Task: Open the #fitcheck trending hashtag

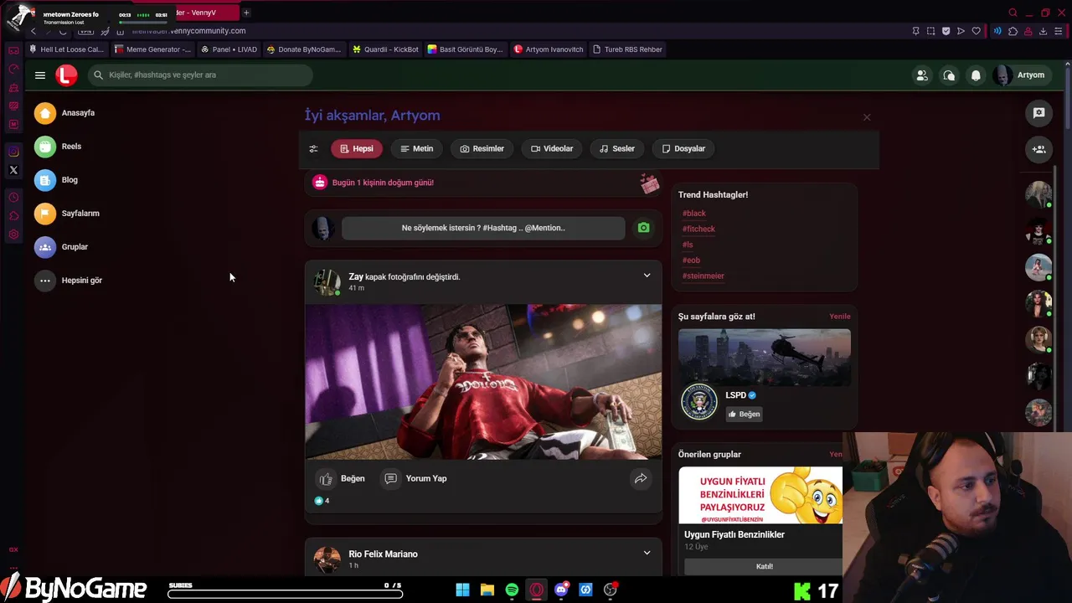Action: pyautogui.click(x=698, y=229)
